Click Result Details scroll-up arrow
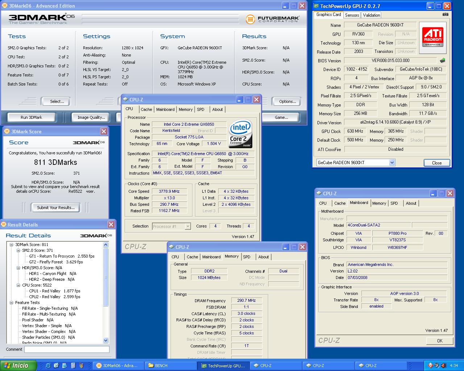The image size is (464, 371). pyautogui.click(x=106, y=245)
